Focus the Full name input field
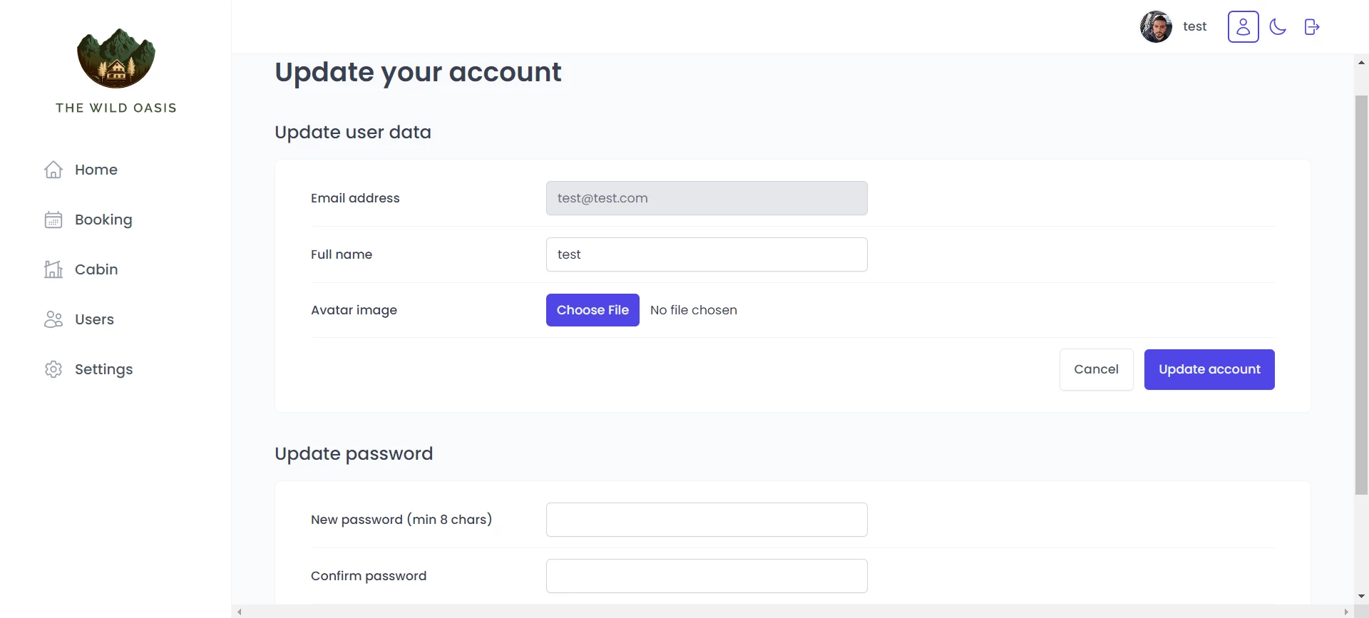Screen dimensions: 1369x618 (706, 254)
